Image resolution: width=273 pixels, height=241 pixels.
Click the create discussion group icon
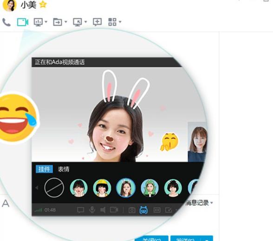97,22
